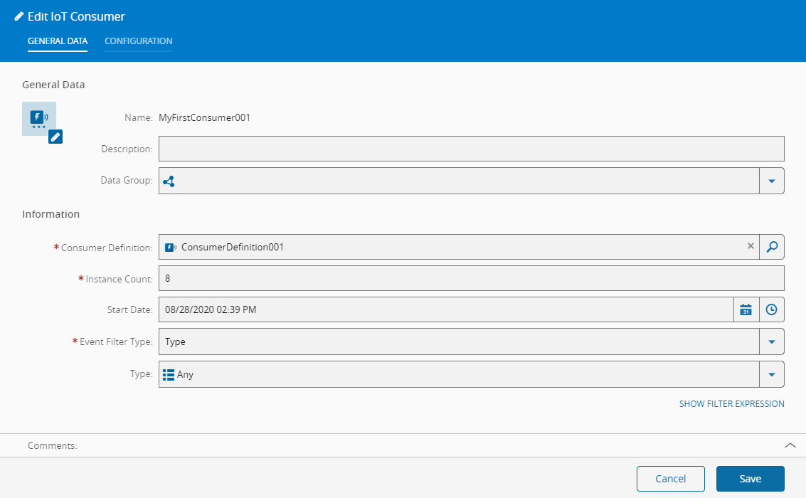This screenshot has width=806, height=498.
Task: Open the Start Date calendar picker
Action: [746, 309]
